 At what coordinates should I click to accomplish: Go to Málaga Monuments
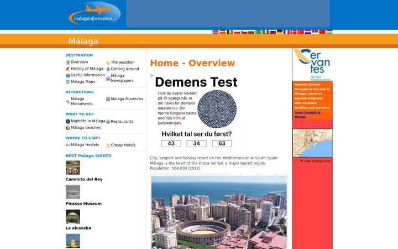click(x=81, y=101)
